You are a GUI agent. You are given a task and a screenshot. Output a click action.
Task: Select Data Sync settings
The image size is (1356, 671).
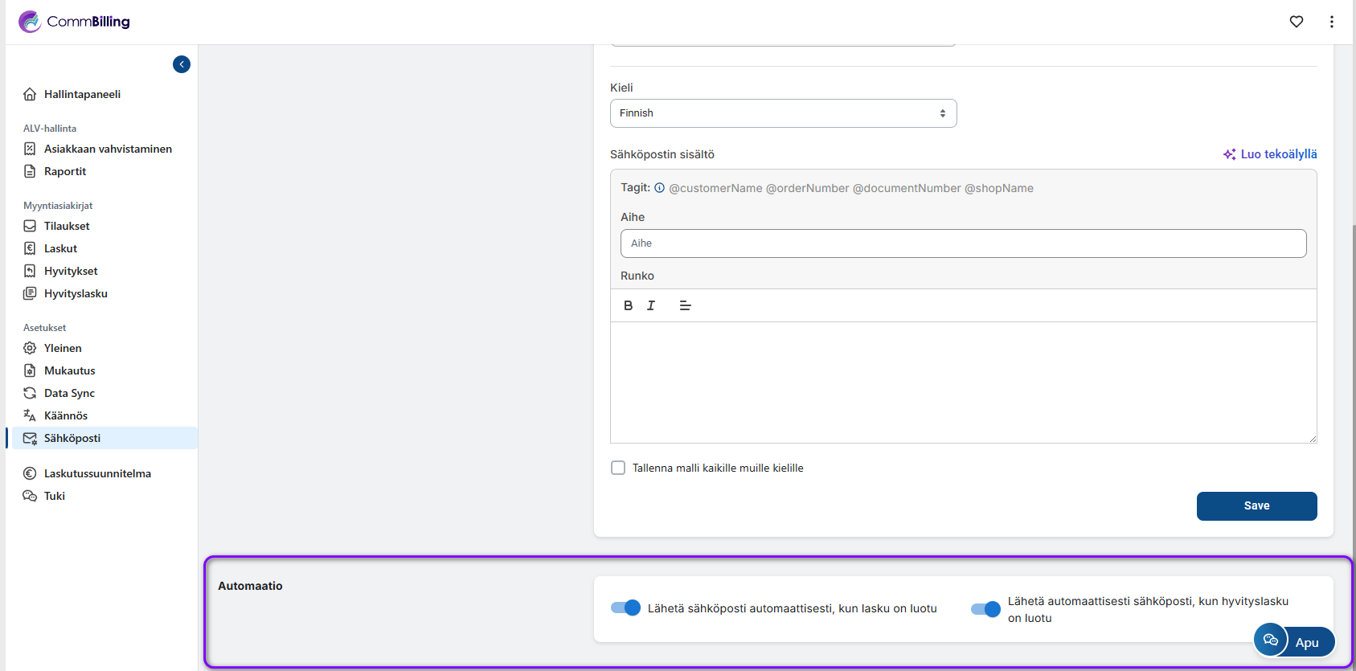[x=69, y=393]
